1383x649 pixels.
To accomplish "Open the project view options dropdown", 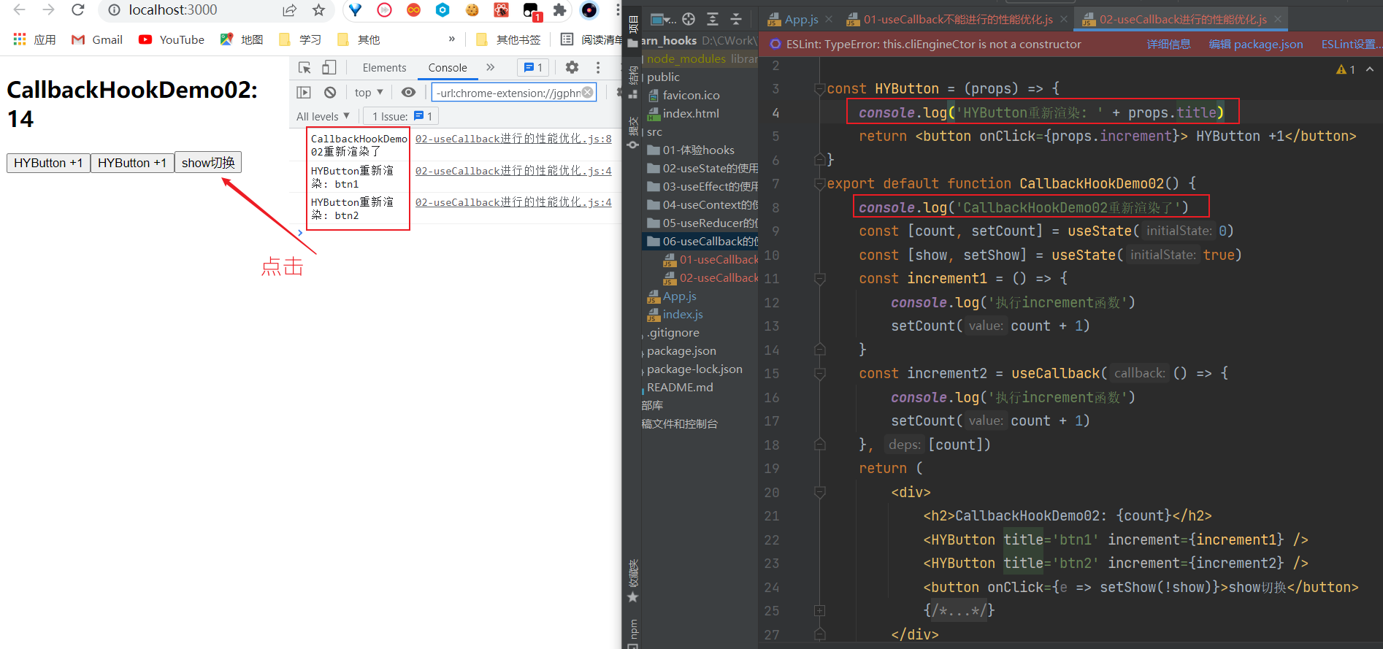I will (663, 19).
